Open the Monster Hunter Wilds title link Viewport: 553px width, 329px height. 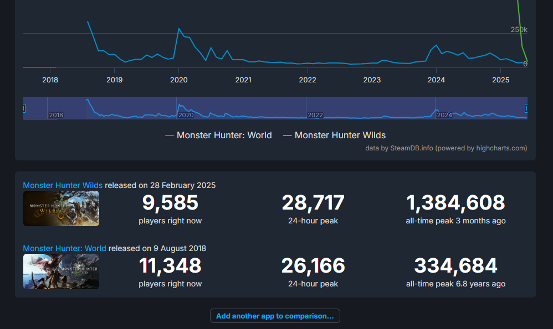coord(63,185)
